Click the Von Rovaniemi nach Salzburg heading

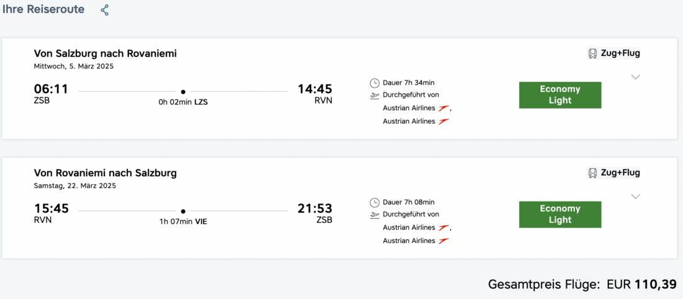click(105, 173)
